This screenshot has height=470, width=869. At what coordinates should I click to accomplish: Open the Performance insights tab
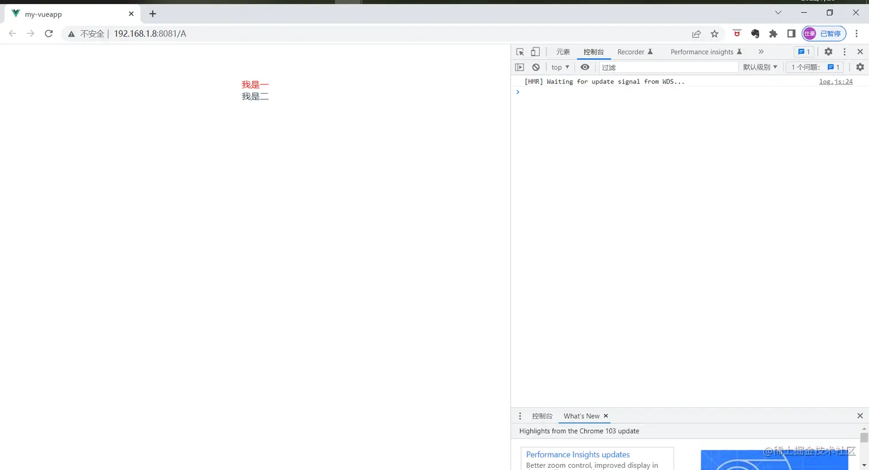706,52
